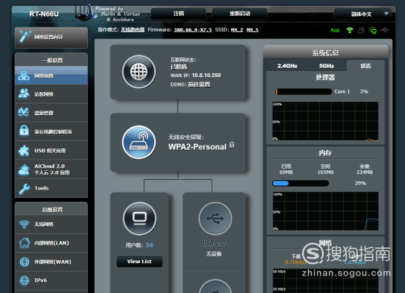
Task: Open USB related applications
Action: (x=51, y=150)
